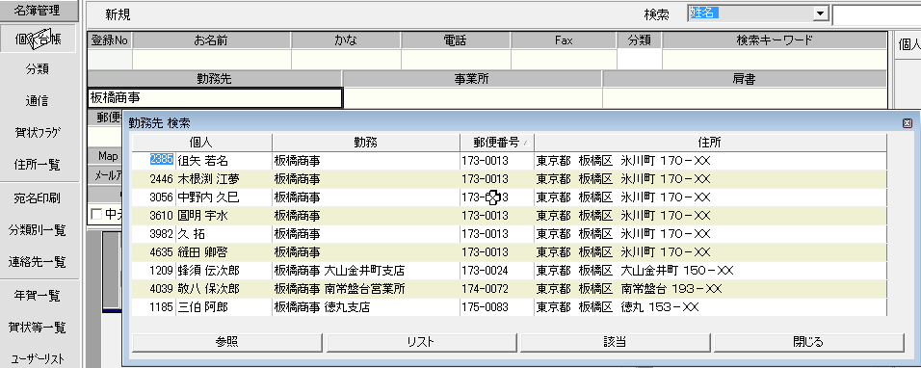Click the 事業所 input field
The width and height of the screenshot is (921, 368).
[472, 98]
